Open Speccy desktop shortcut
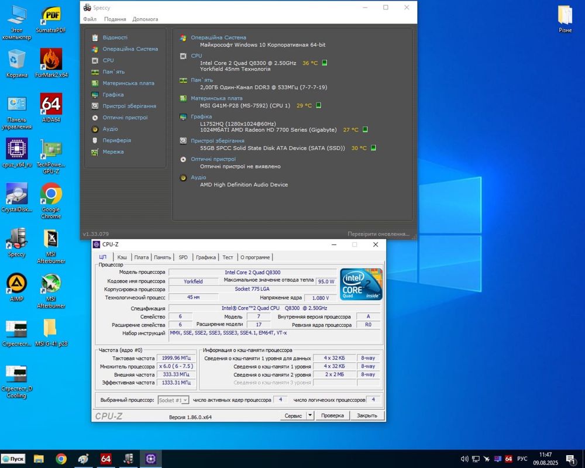The height and width of the screenshot is (468, 585). tap(16, 242)
